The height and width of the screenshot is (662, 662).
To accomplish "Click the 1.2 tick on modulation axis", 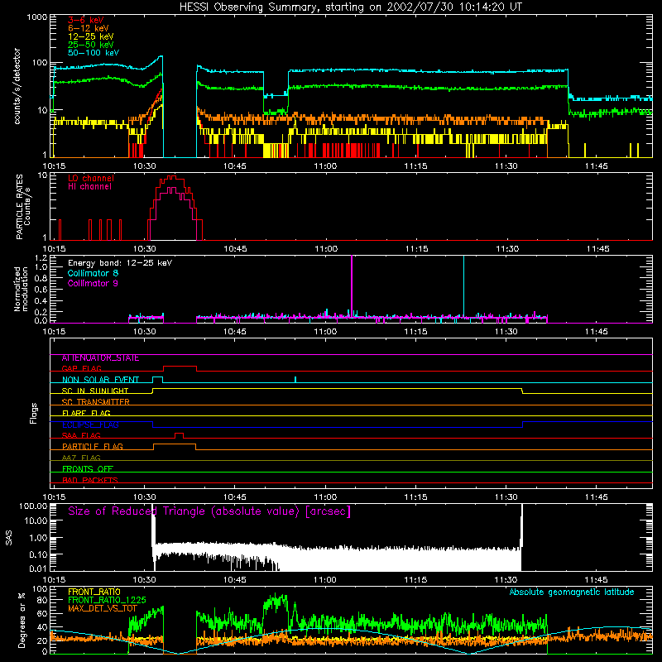I will 41,258.
